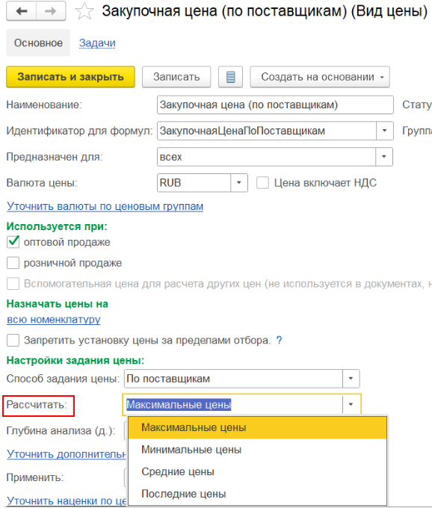Click the blue question mark help icon
The height and width of the screenshot is (508, 432).
coord(279,340)
